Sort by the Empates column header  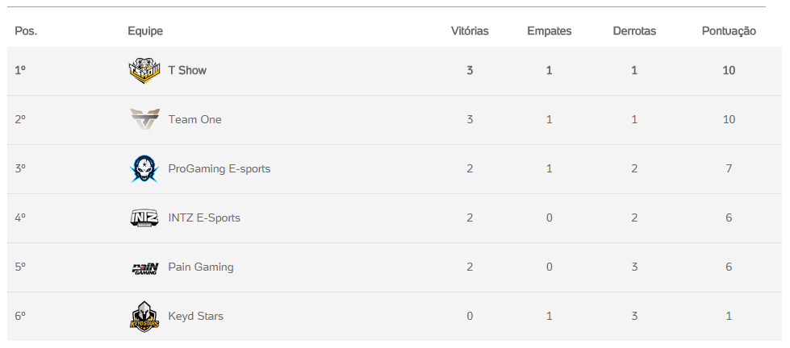[x=550, y=31]
